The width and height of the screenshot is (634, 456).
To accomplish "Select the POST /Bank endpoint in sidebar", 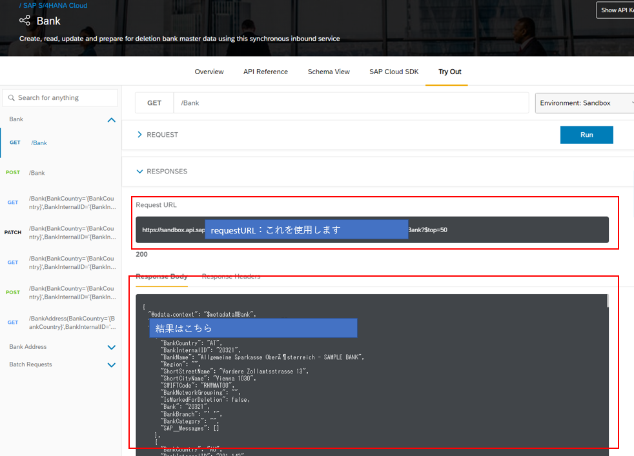I will pos(61,172).
